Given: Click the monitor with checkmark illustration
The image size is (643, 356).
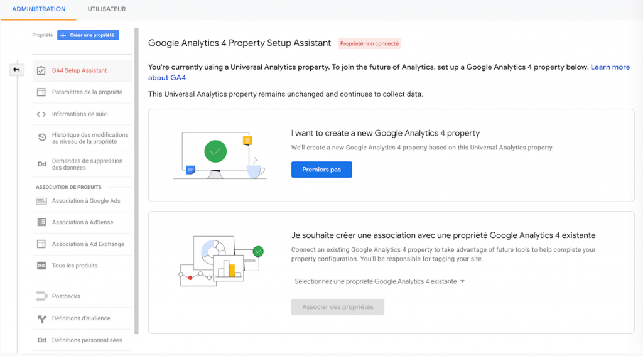Looking at the screenshot, I should point(220,155).
